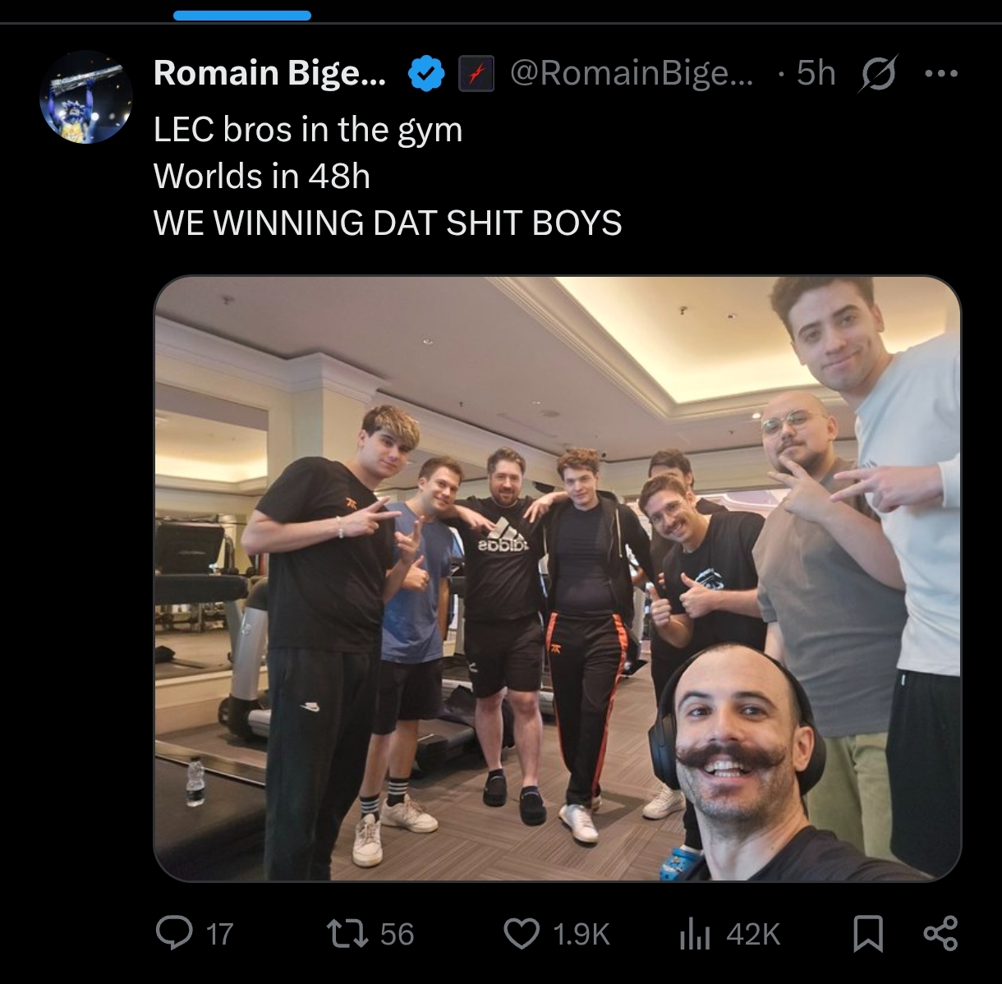Open the poster's circular profile avatar
The width and height of the screenshot is (1002, 984).
[86, 97]
